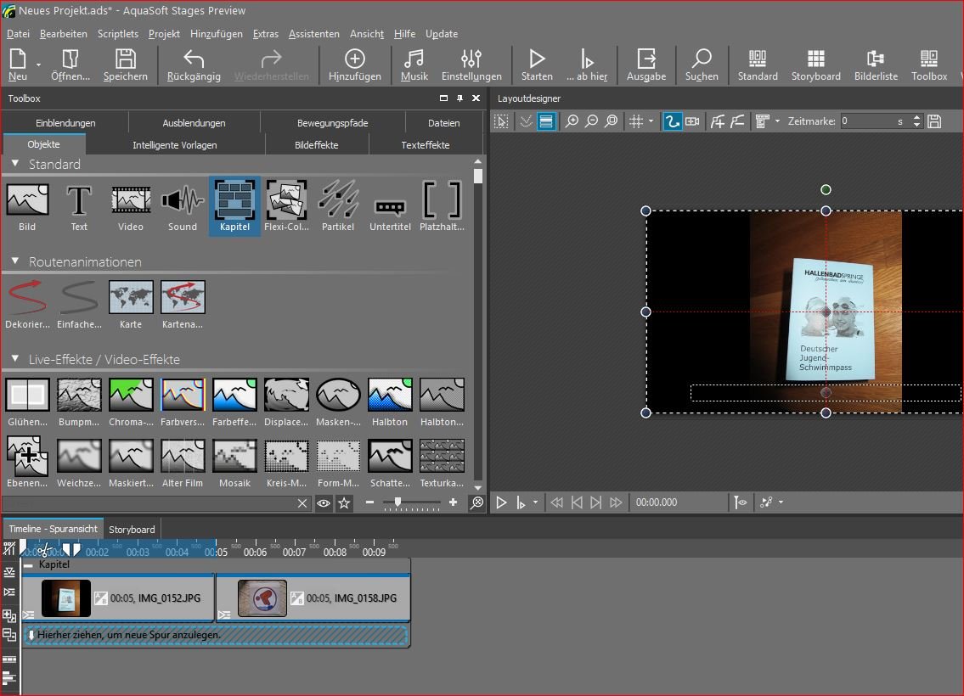Screen dimensions: 964x696
Task: Collapse the Routenanimationen section
Action: pos(15,261)
